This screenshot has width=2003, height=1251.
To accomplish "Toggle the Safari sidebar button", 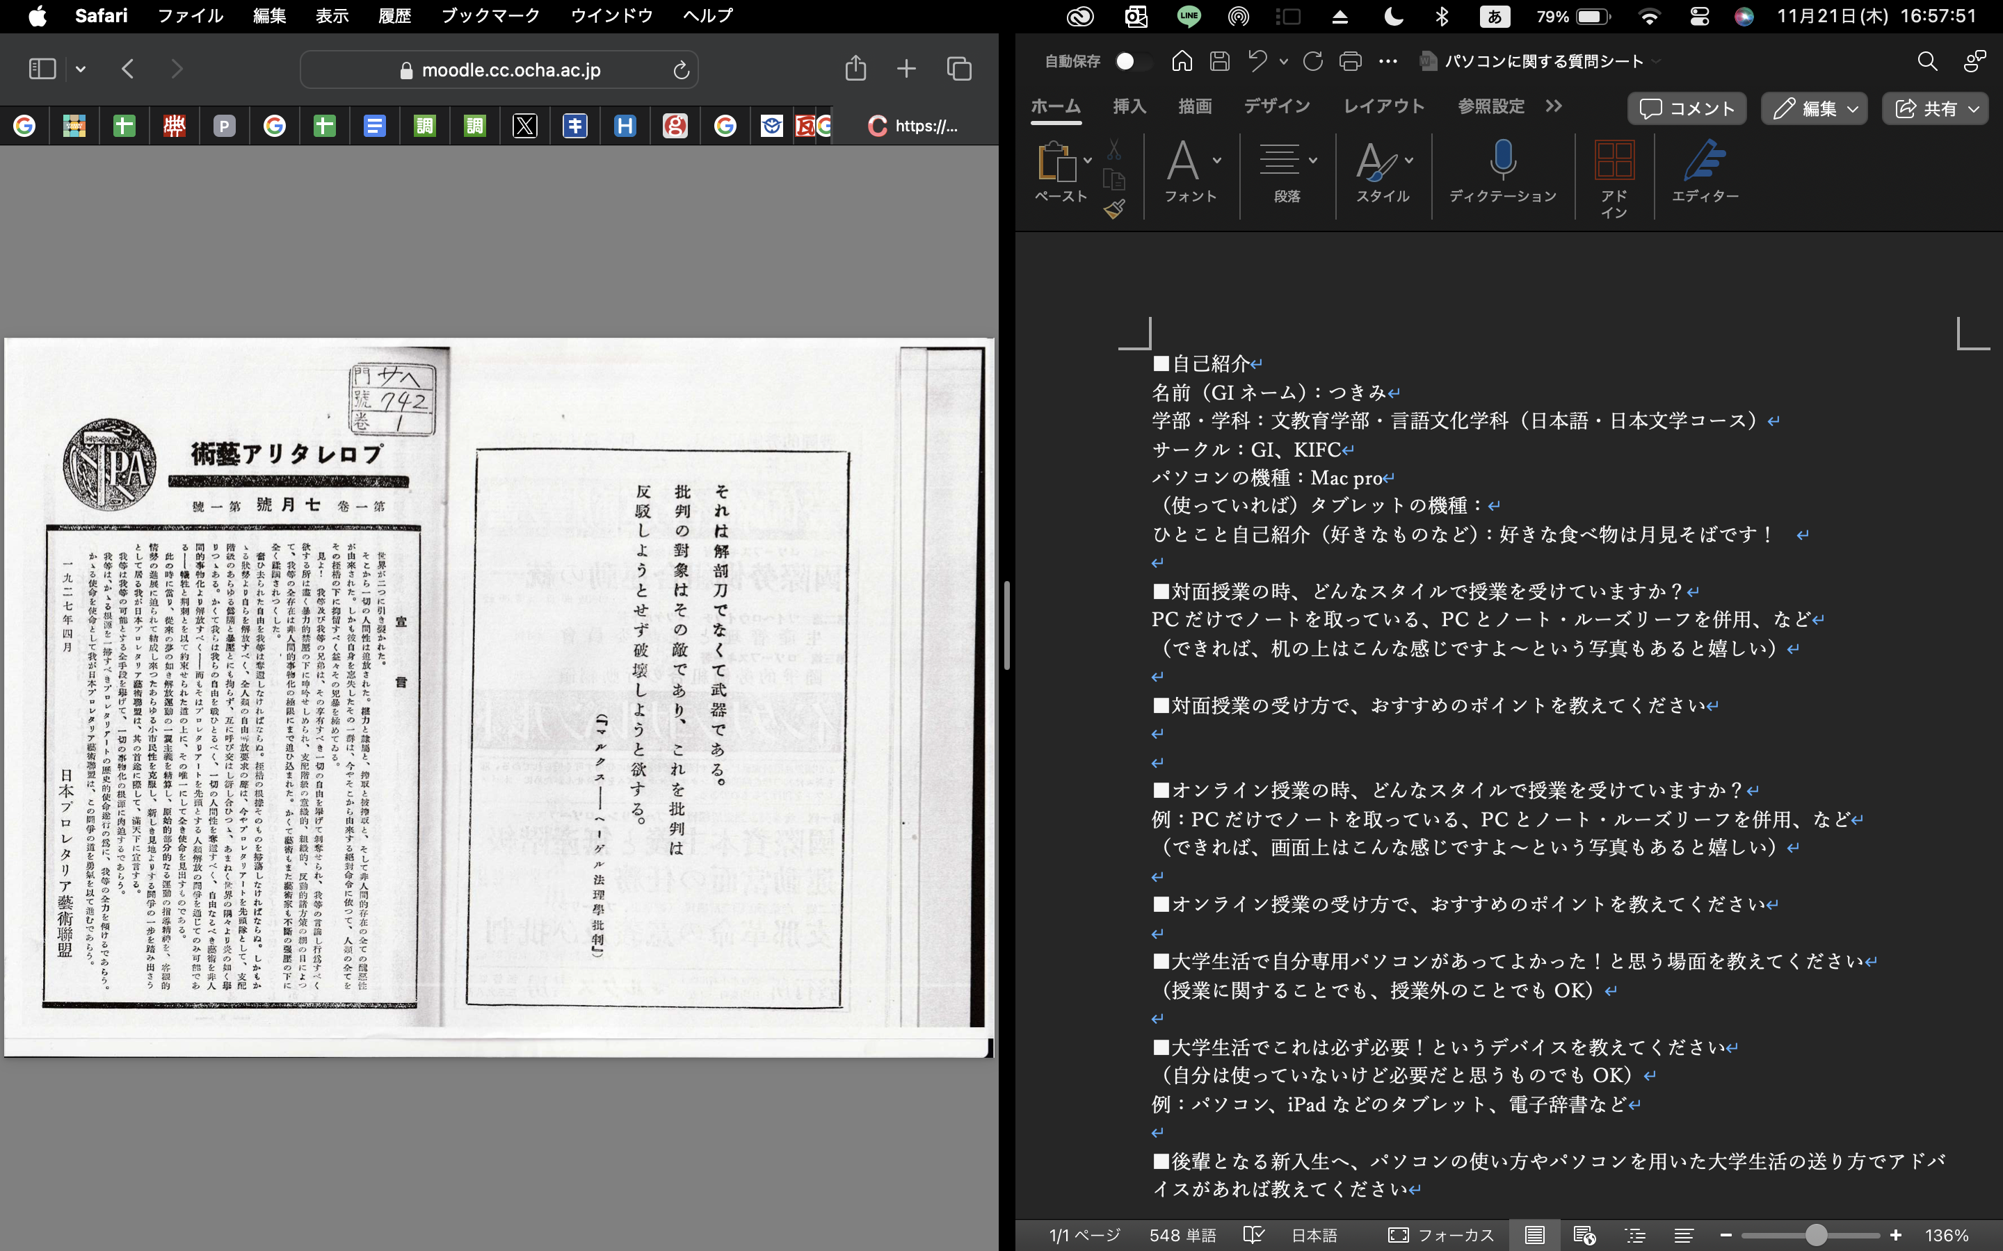I will [x=42, y=69].
